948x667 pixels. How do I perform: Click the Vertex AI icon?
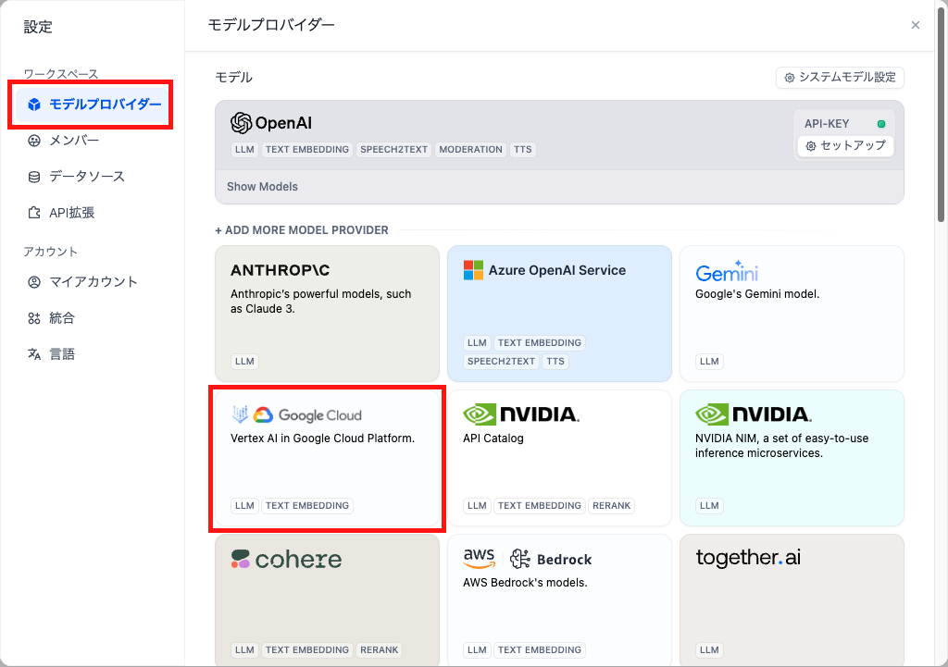240,414
